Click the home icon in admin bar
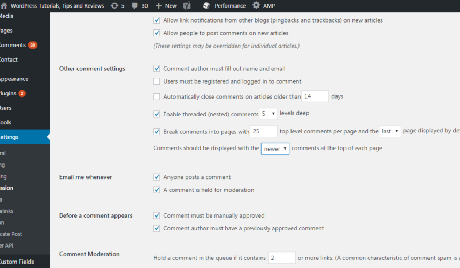The height and width of the screenshot is (268, 460). (4, 5)
